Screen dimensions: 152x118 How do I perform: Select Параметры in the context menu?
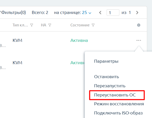coord(106,61)
